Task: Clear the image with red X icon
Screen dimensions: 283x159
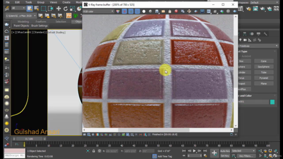Action: pyautogui.click(x=176, y=11)
